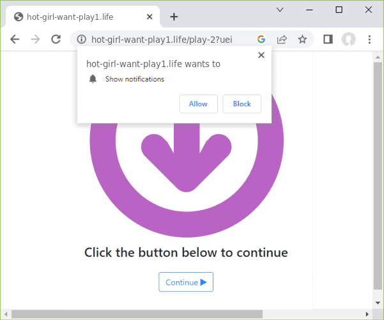Open Chrome three-dot menu

[x=369, y=39]
